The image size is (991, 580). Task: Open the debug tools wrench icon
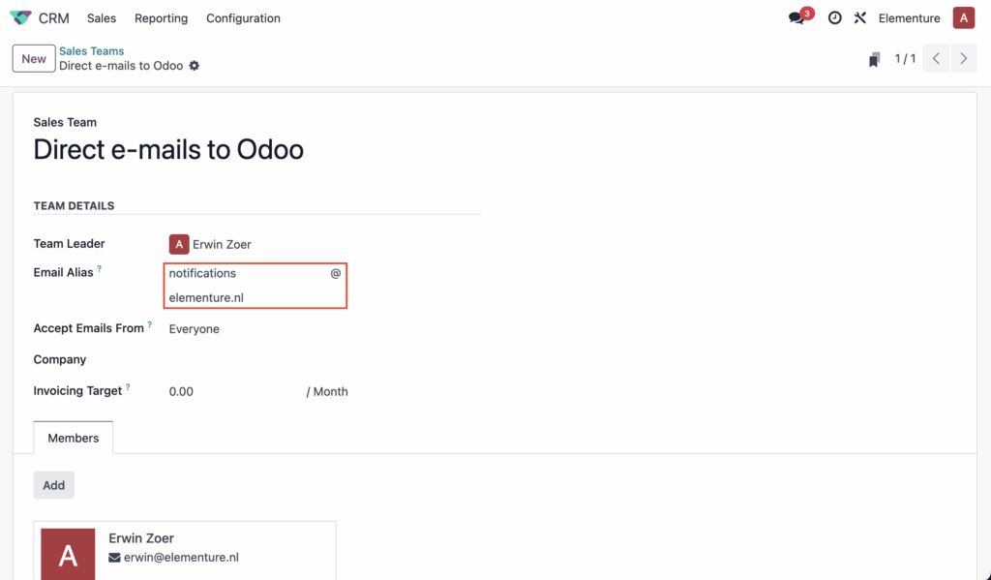(859, 17)
